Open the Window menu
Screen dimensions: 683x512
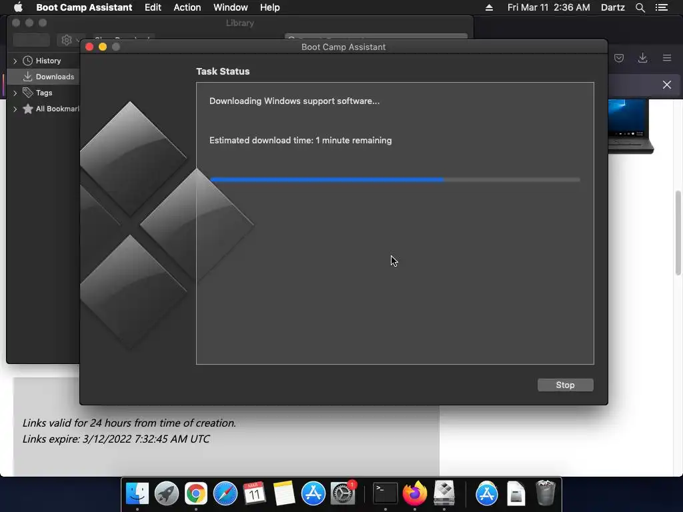tap(230, 7)
